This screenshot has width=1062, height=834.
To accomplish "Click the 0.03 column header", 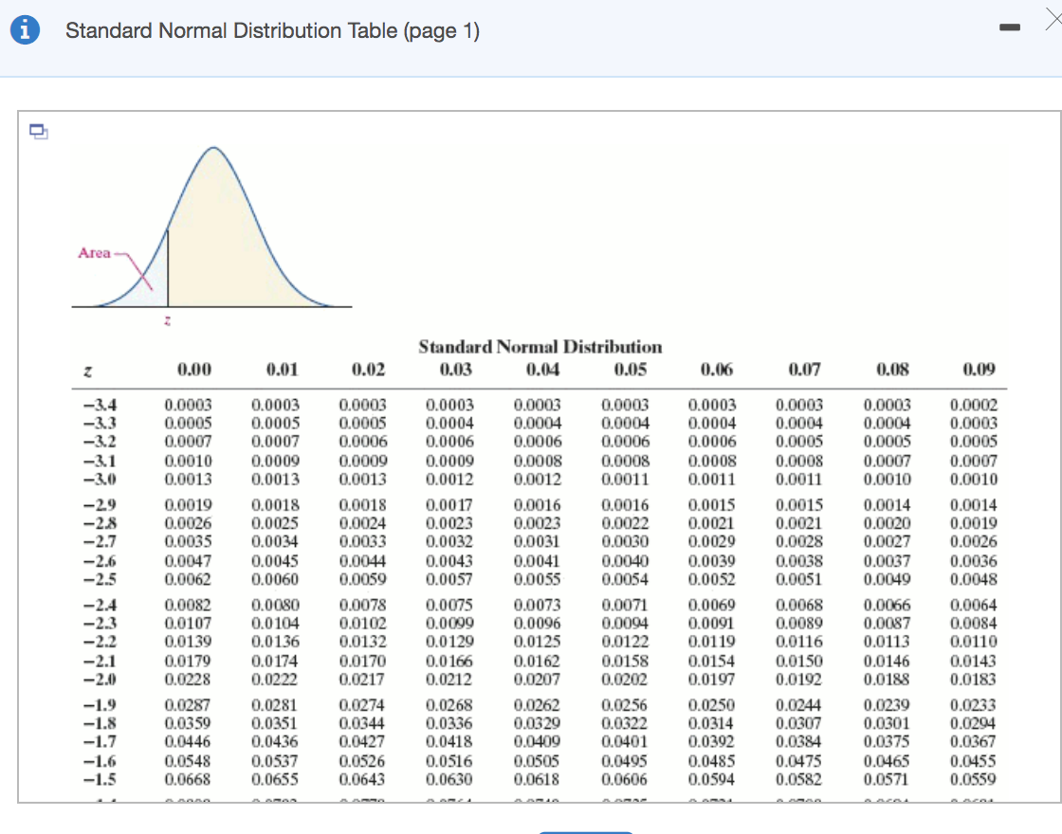I will [x=455, y=369].
